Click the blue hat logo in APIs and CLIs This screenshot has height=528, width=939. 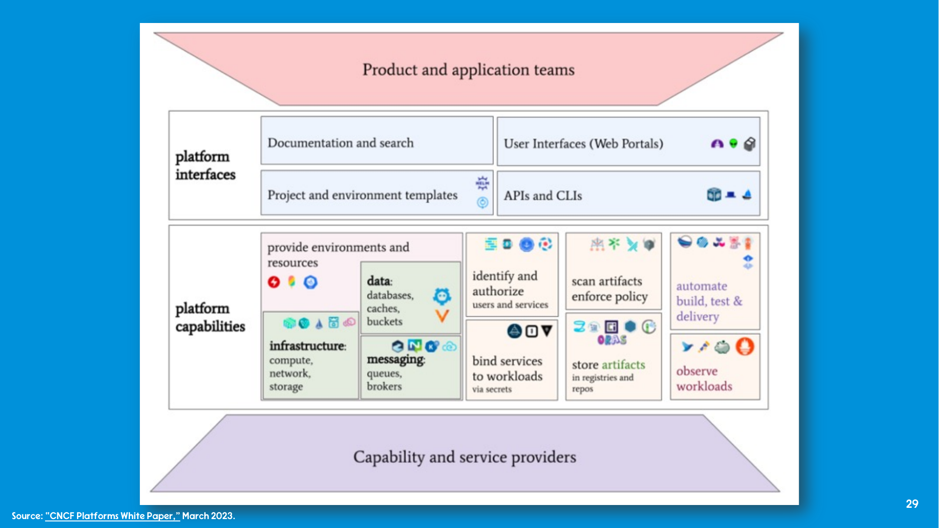point(731,195)
